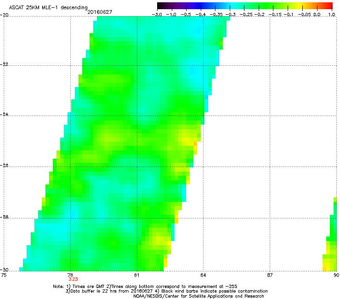Viewport: 340px width, 299px height.
Task: Select the date 20160627 under the title
Action: (100, 12)
